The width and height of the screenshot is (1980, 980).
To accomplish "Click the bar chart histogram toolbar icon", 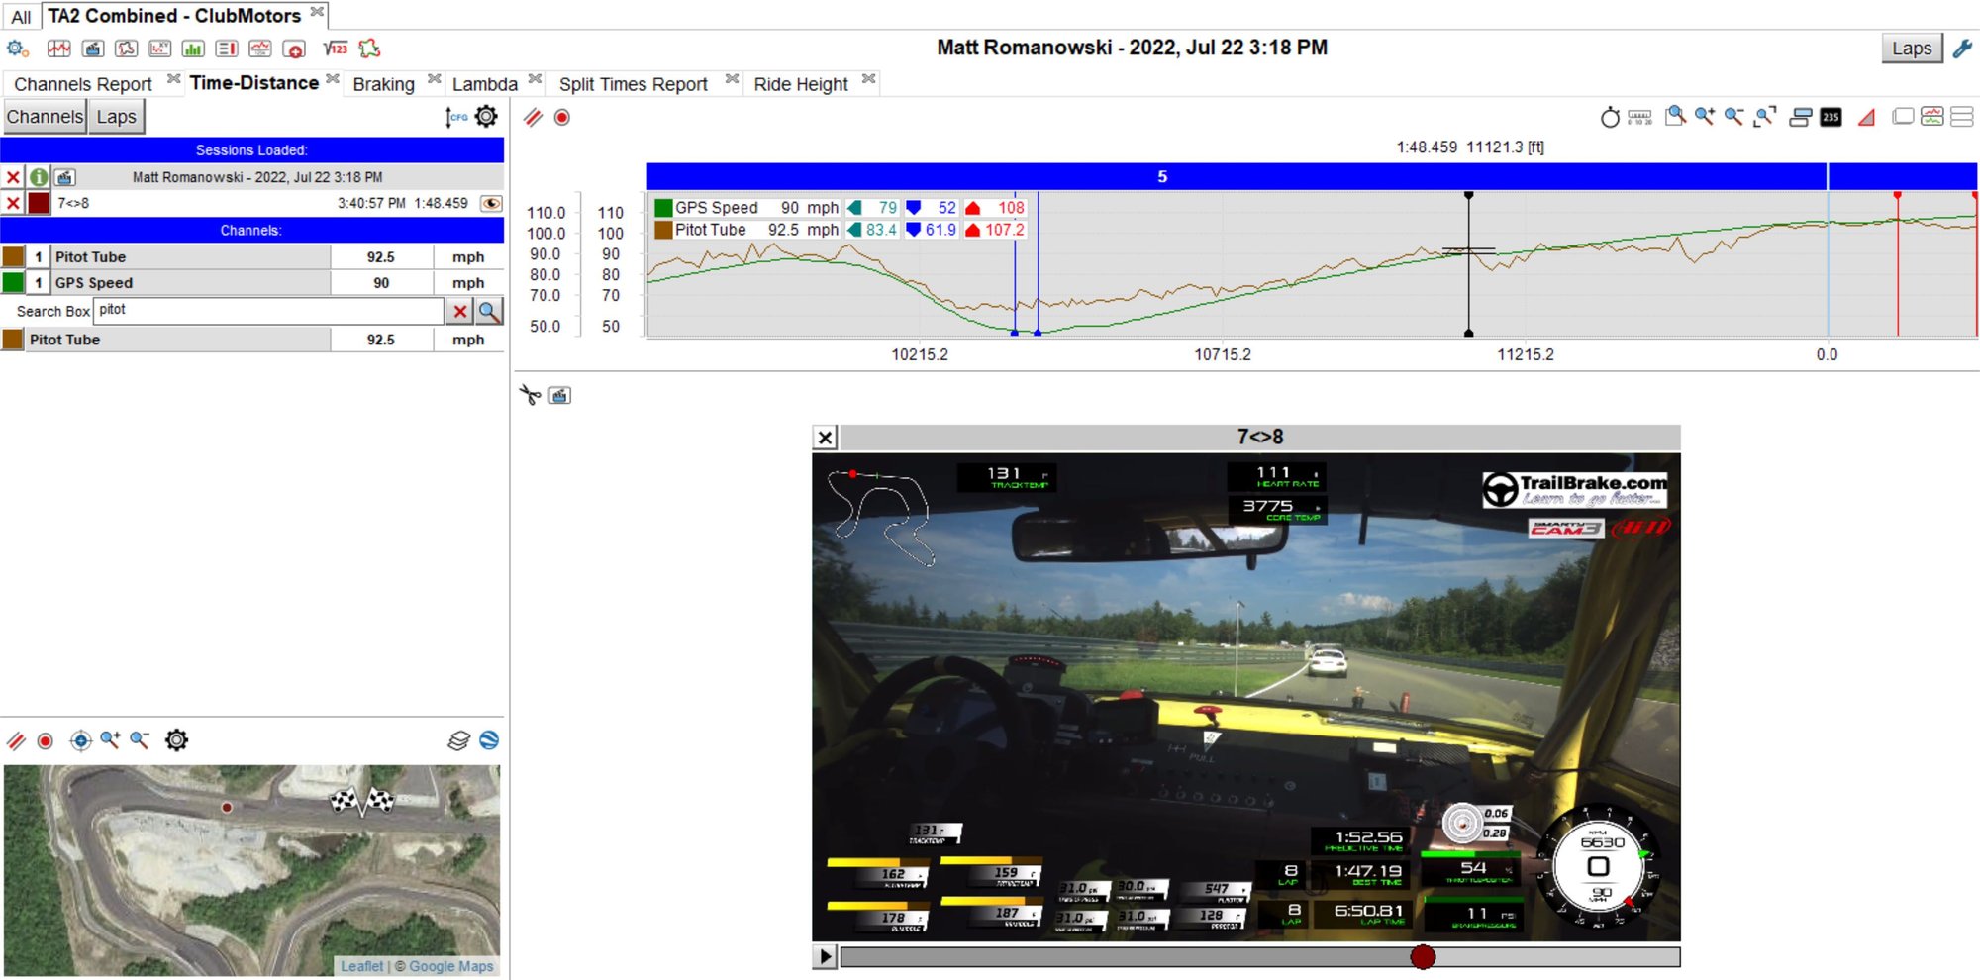I will click(193, 49).
